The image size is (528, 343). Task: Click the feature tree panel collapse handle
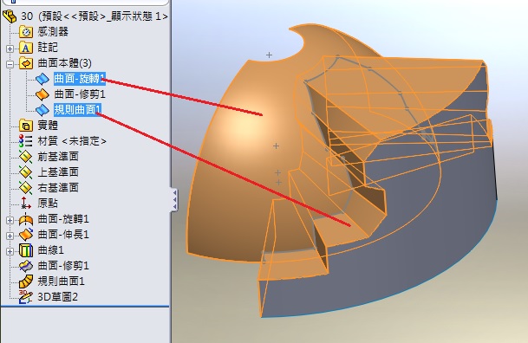tap(174, 200)
